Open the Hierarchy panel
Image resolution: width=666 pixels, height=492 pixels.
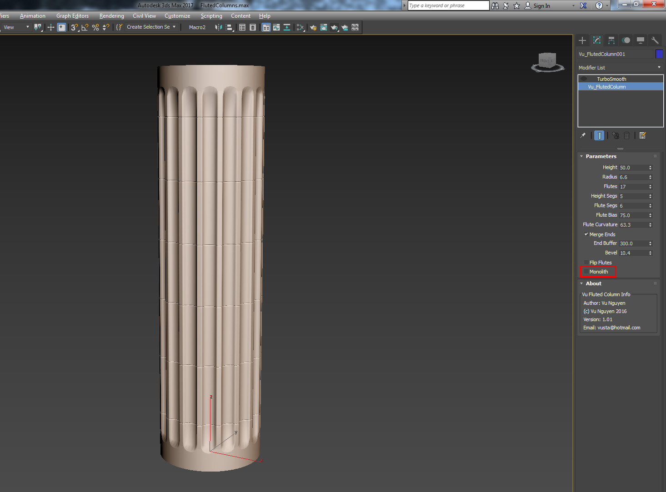[x=611, y=40]
